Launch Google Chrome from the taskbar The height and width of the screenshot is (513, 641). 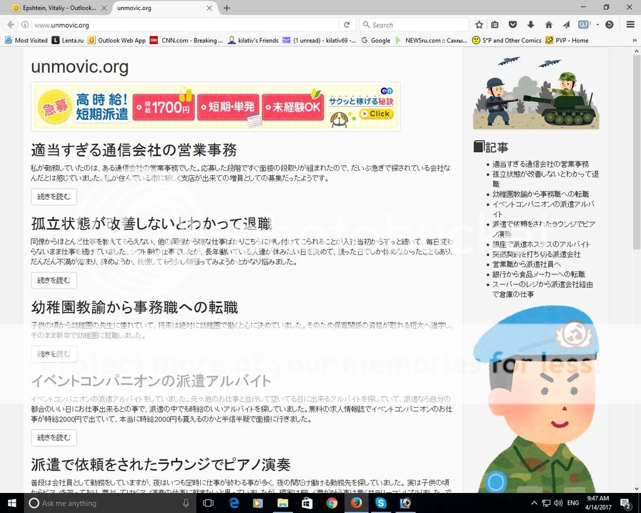click(x=332, y=503)
